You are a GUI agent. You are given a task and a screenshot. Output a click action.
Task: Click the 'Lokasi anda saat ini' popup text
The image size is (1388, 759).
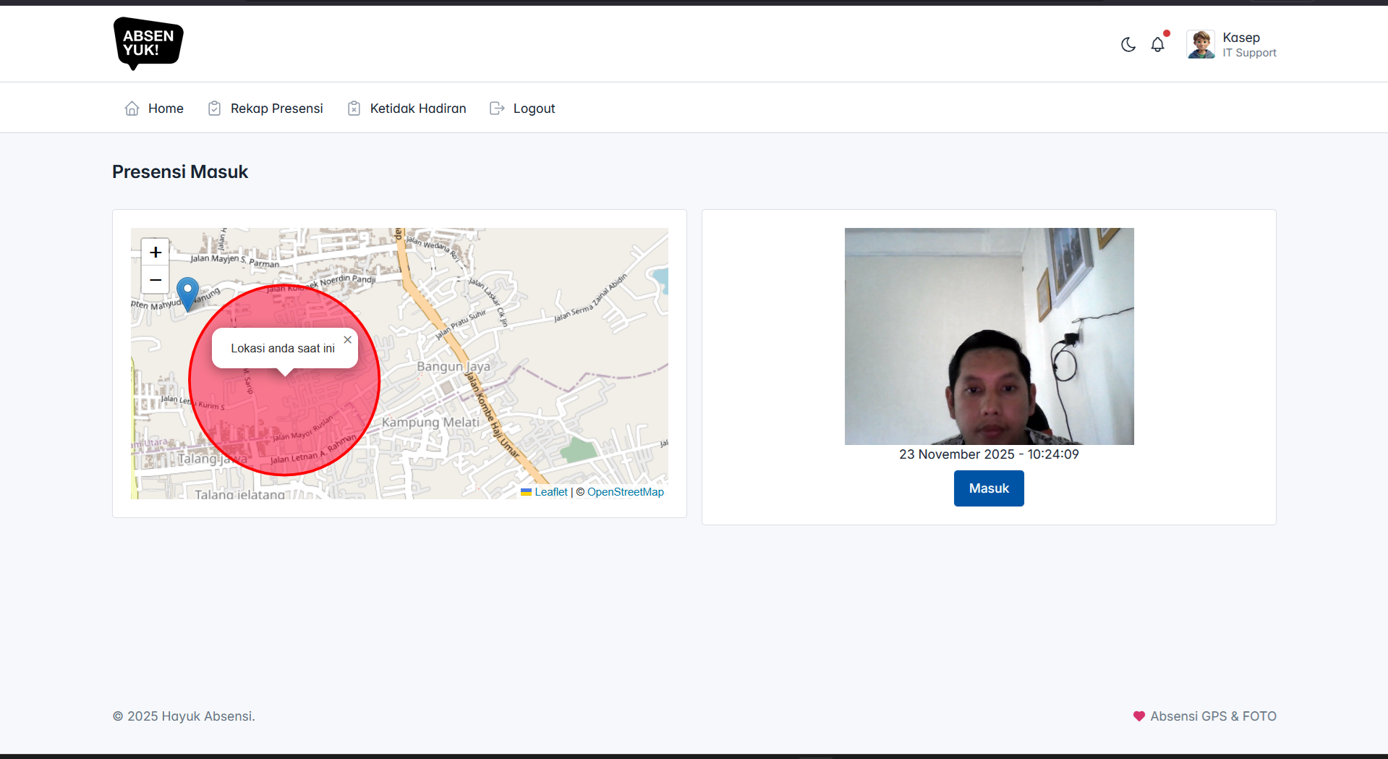(x=283, y=349)
